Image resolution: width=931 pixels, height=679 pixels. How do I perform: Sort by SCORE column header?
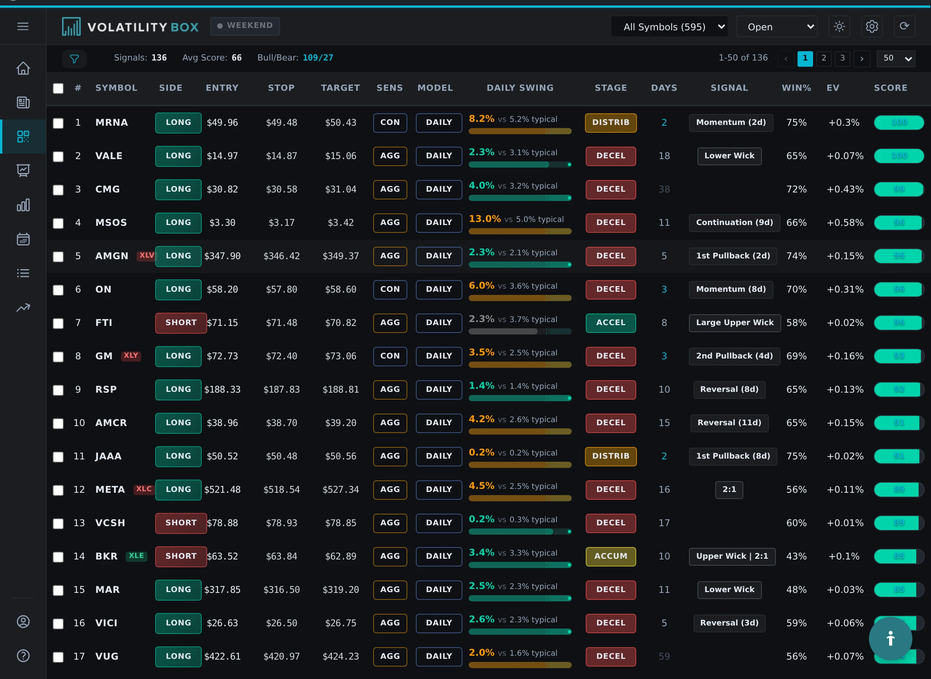coord(891,88)
